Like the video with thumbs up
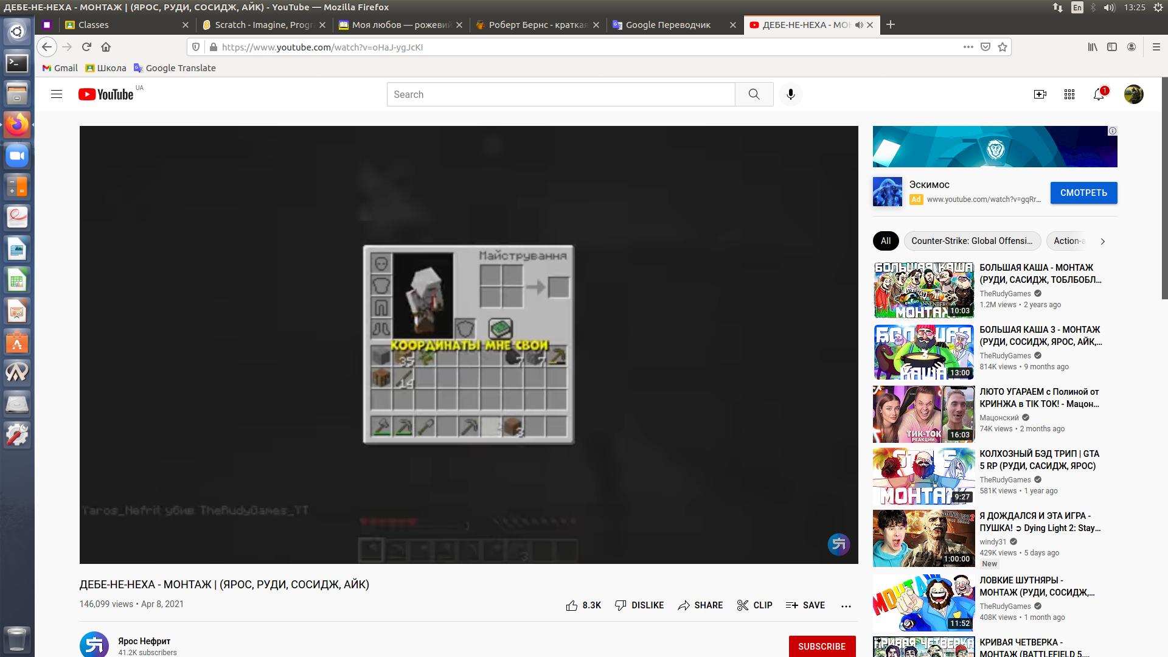Image resolution: width=1168 pixels, height=657 pixels. click(x=572, y=605)
